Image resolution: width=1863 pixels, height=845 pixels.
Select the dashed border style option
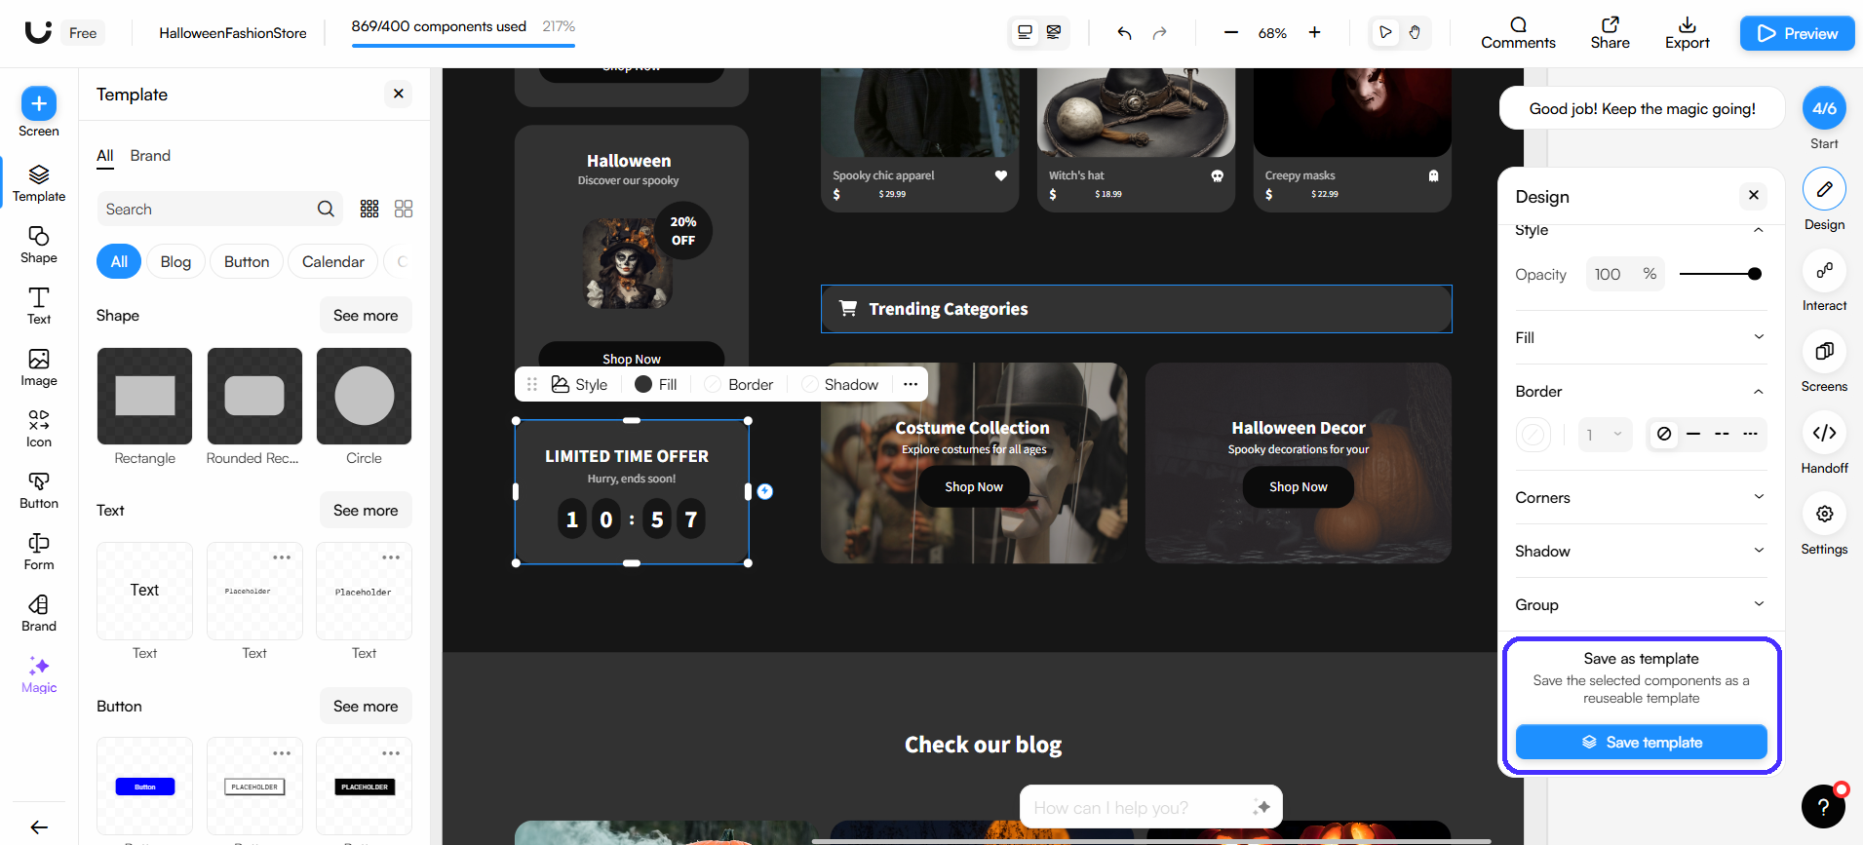[1722, 434]
